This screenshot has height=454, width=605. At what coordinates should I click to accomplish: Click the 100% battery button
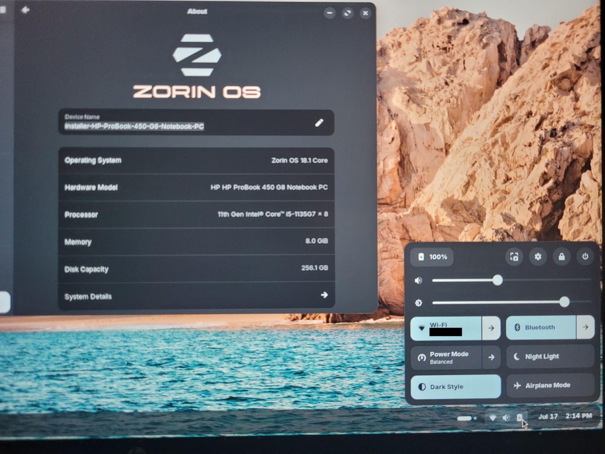432,257
